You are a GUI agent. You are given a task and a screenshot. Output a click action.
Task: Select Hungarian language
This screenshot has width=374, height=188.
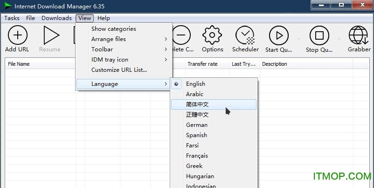214,176
